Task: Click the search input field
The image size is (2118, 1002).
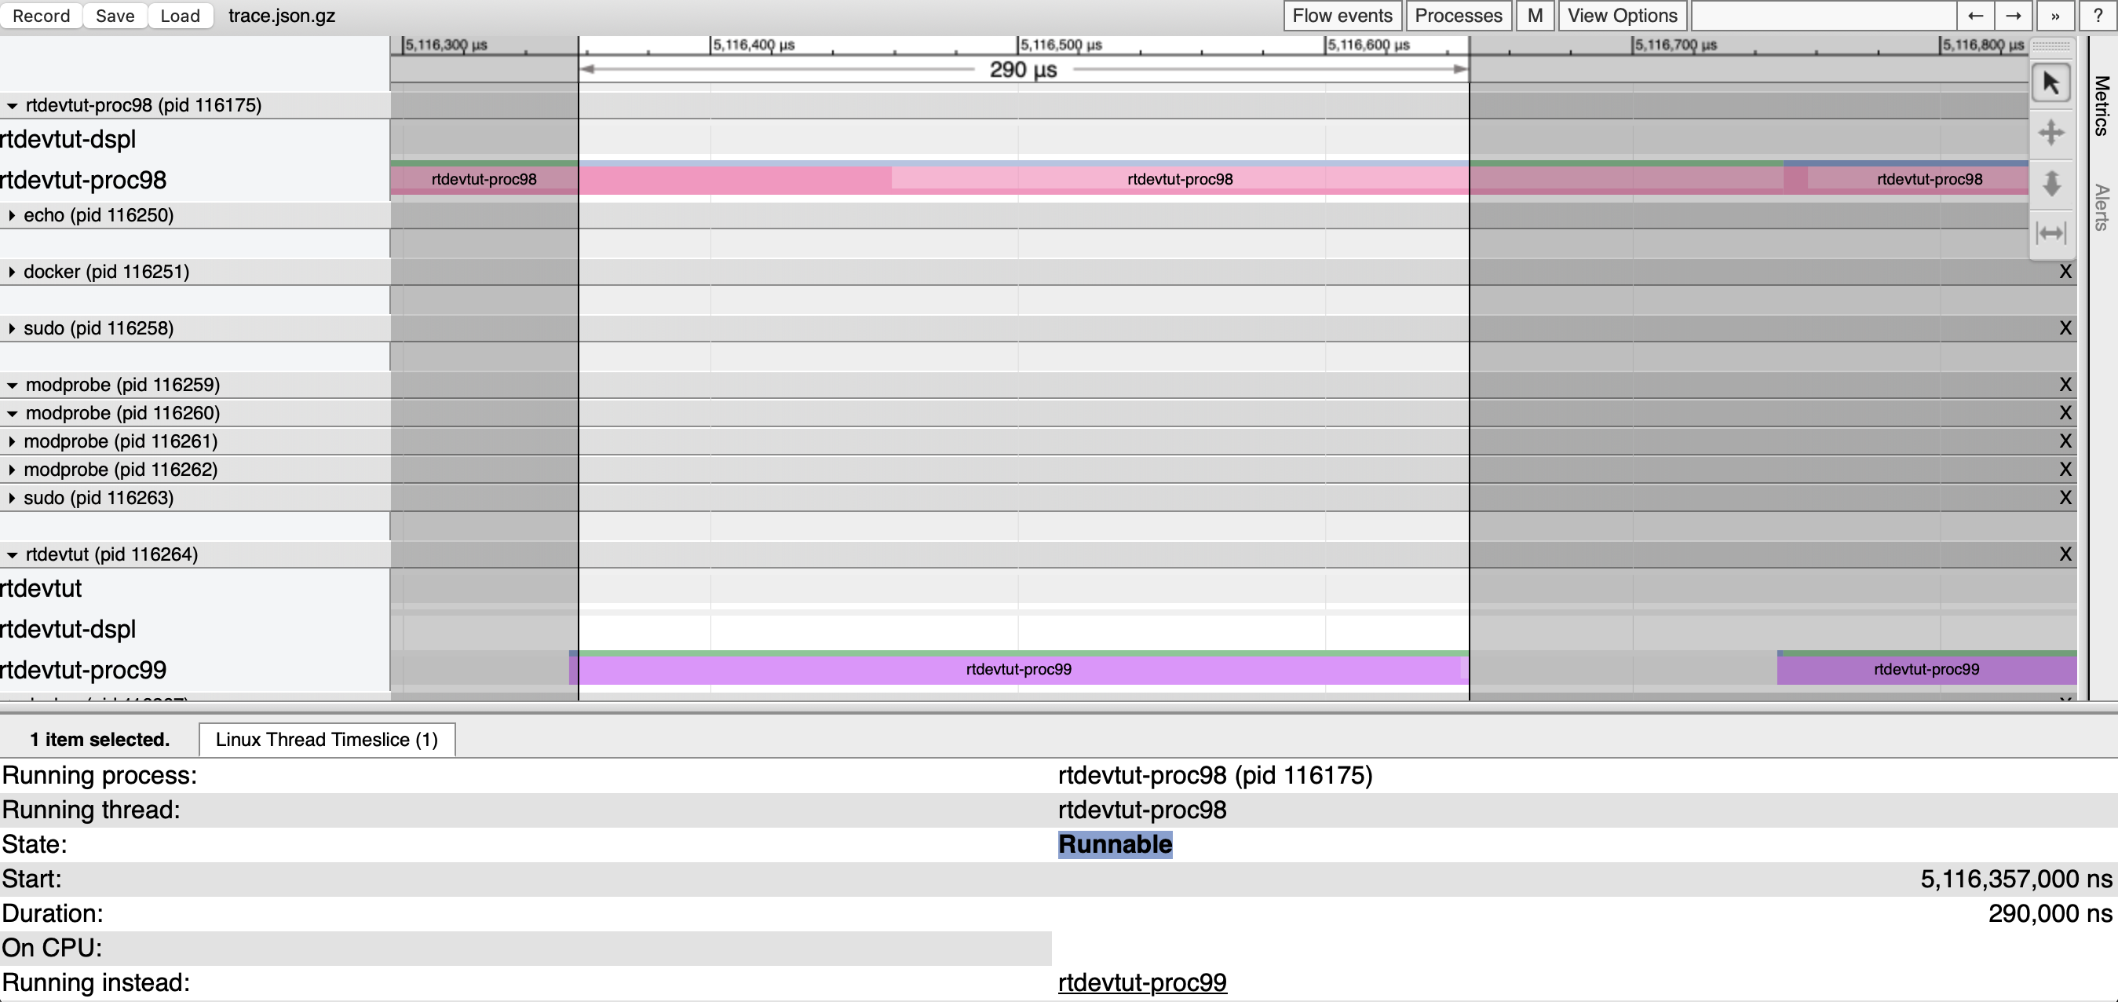Action: [x=1823, y=16]
